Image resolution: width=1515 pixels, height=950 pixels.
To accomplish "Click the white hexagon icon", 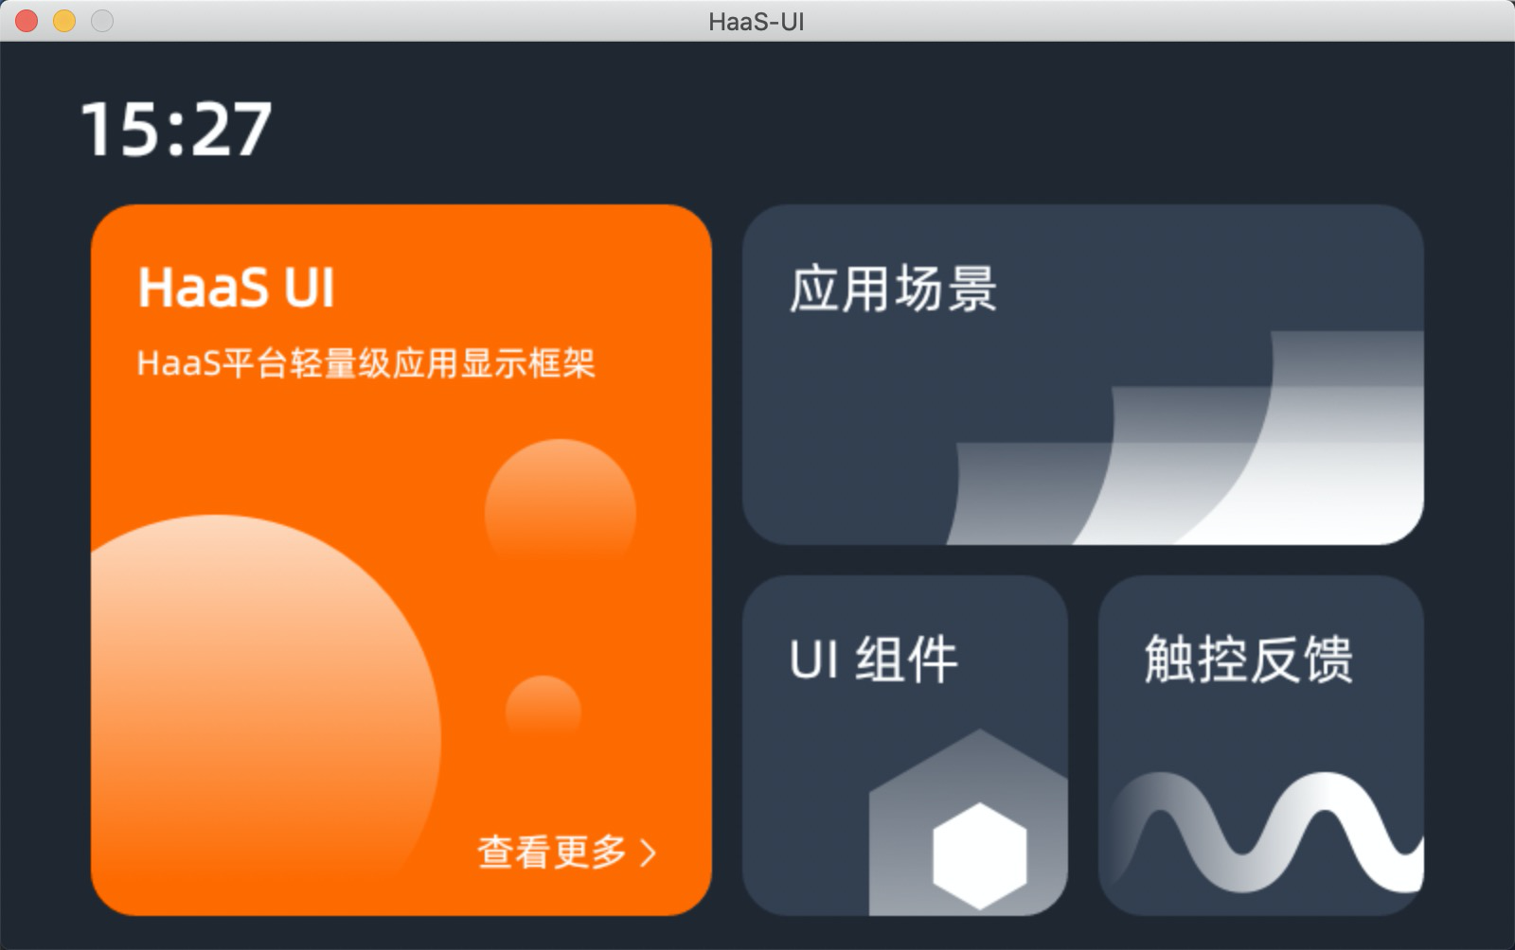I will [x=980, y=855].
